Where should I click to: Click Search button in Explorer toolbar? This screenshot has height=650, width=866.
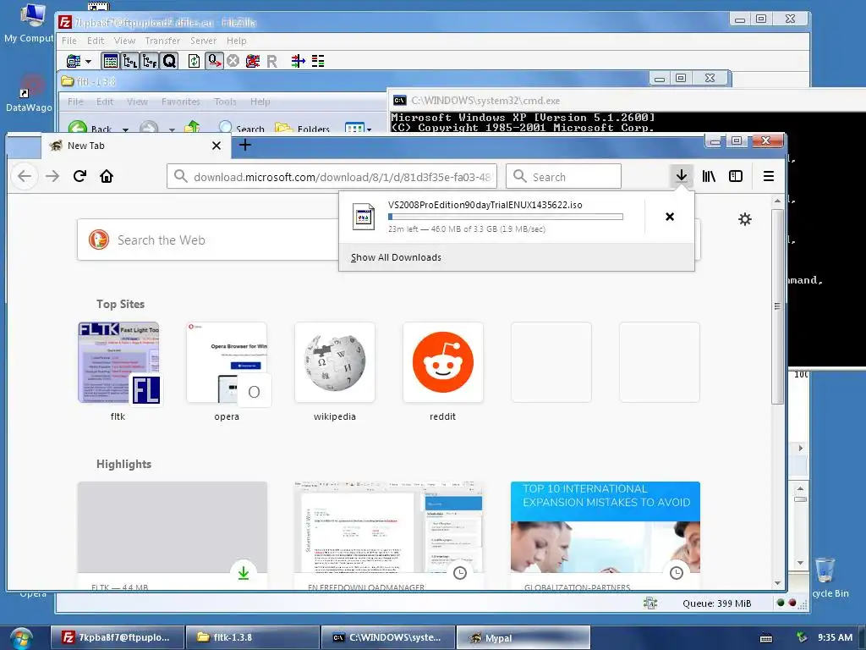[241, 127]
